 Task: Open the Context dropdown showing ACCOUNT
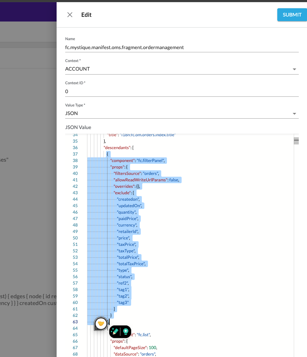click(182, 69)
